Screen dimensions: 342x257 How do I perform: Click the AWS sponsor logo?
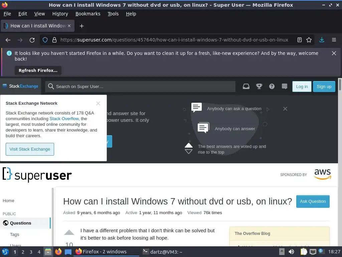coord(323,174)
